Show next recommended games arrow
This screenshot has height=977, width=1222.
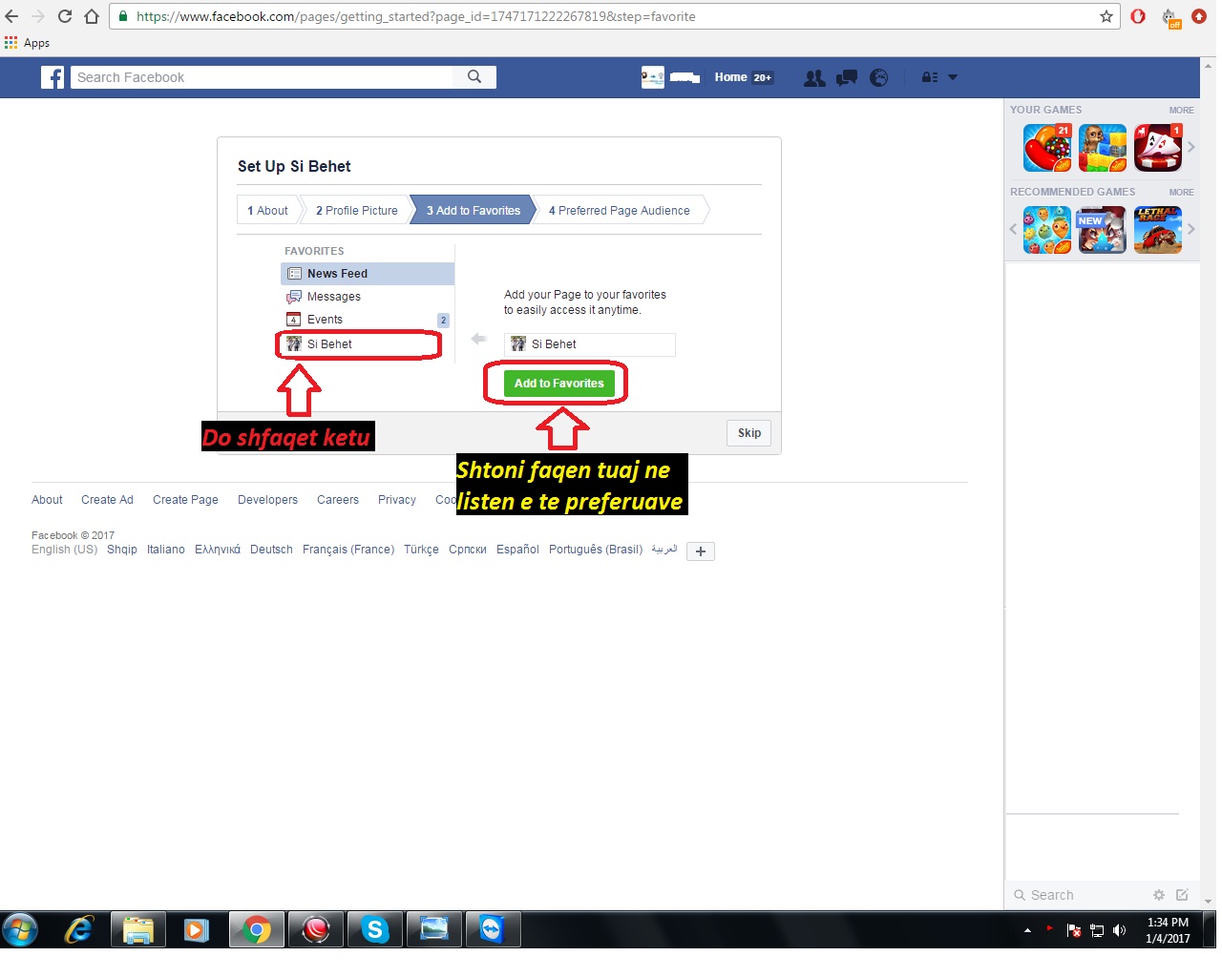1191,229
